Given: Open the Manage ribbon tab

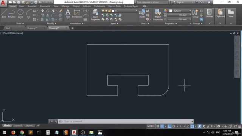Looking at the screenshot, I should 65,6.
